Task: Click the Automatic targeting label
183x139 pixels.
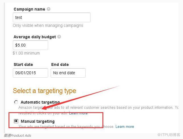Action: click(40, 102)
